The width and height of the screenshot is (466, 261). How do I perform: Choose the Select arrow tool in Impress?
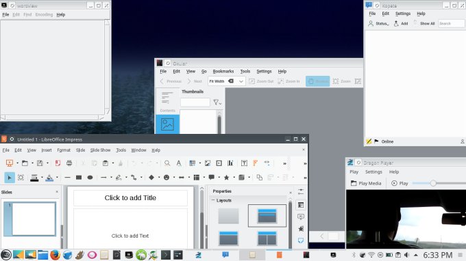[10, 178]
